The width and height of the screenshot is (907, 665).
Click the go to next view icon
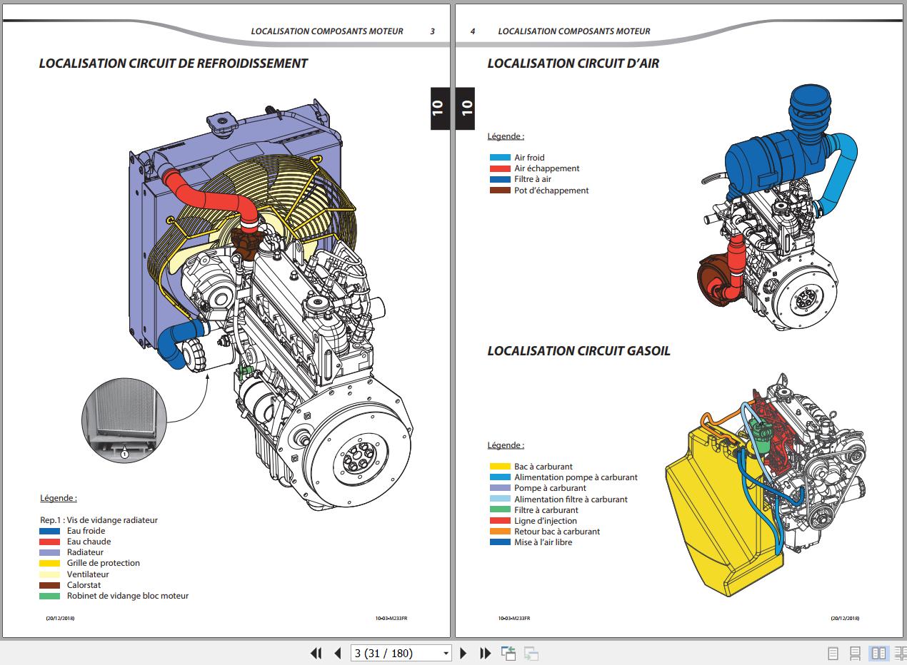tap(531, 653)
